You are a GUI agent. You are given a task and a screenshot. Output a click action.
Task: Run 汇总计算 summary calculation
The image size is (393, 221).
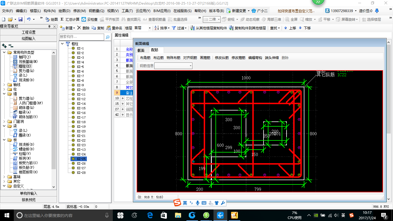tap(70, 19)
